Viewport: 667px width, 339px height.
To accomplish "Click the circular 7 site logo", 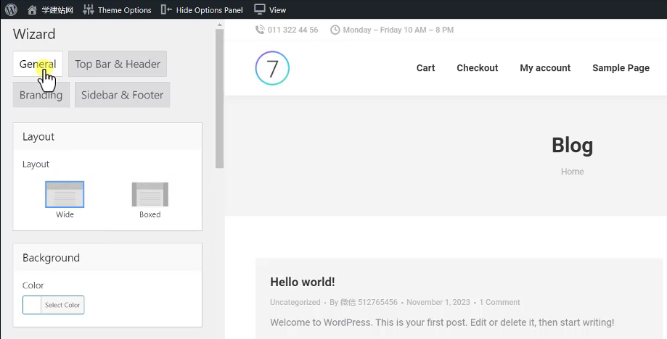I will [x=272, y=68].
